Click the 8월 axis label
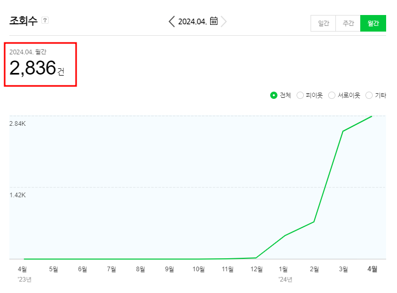Image resolution: width=397 pixels, height=293 pixels. 140,269
